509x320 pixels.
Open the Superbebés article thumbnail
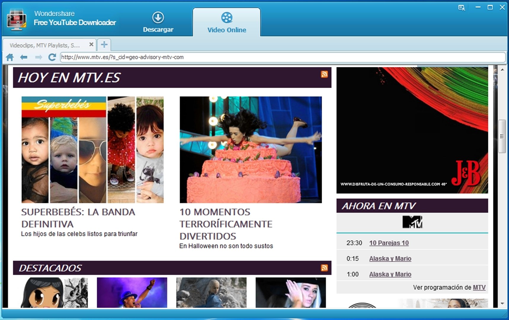[92, 150]
